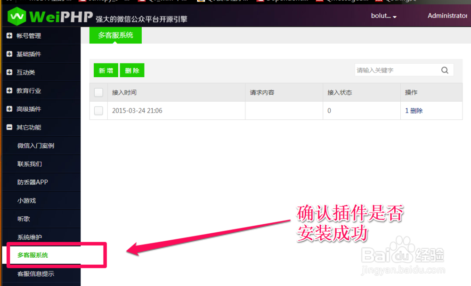Open 微信入门案例 in sidebar
471x286 pixels.
(36, 146)
